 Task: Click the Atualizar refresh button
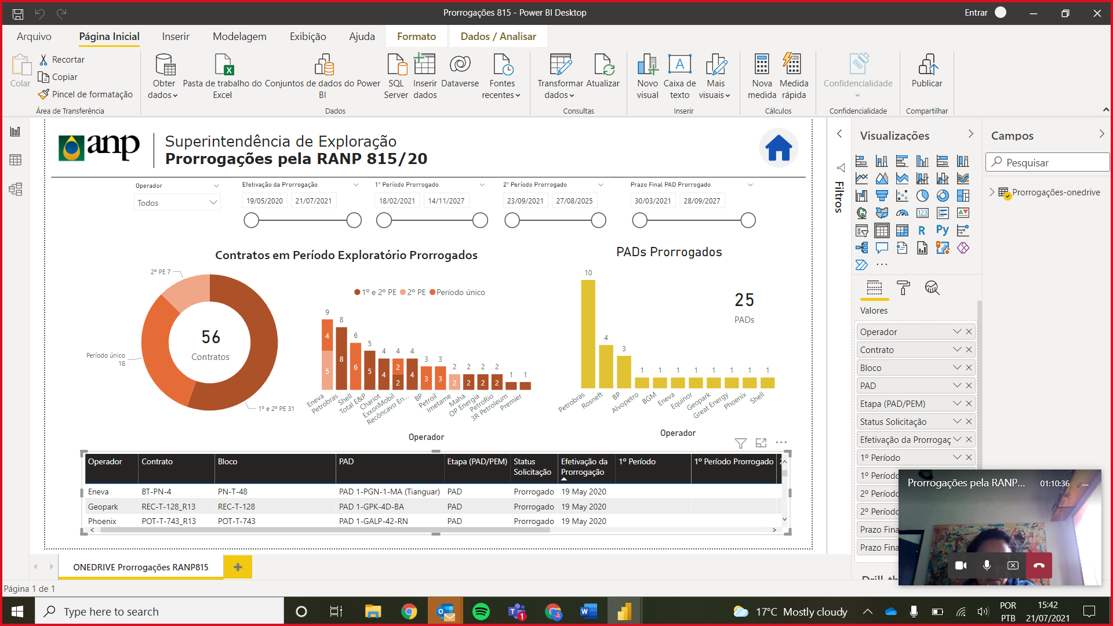602,72
